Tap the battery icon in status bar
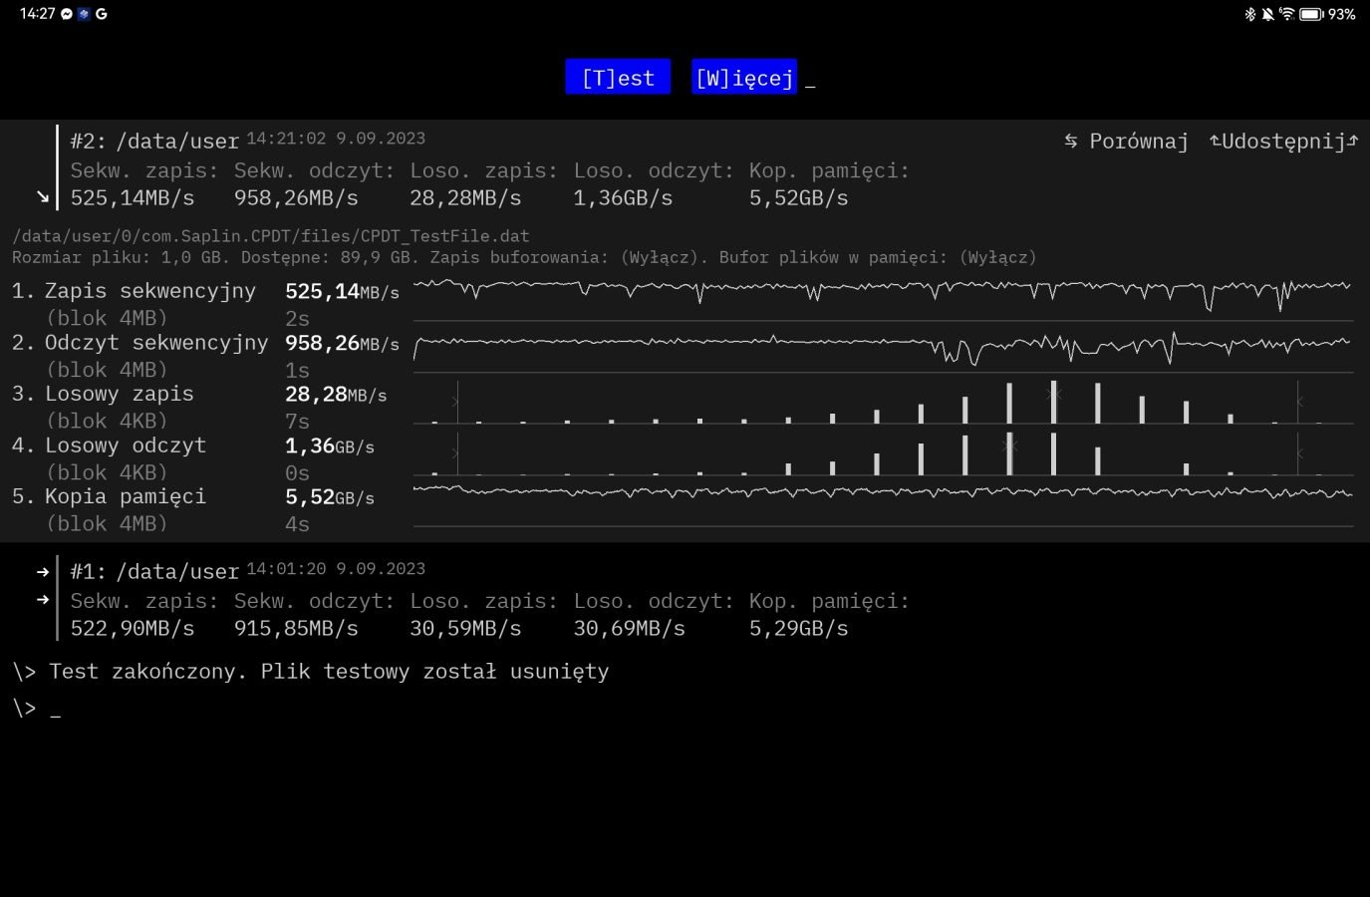 (x=1311, y=14)
